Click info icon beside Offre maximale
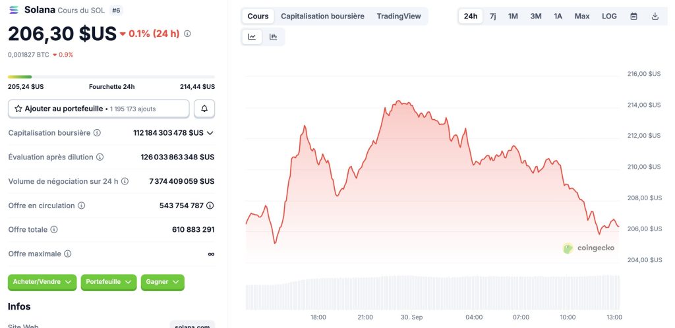675x328 pixels. (68, 254)
